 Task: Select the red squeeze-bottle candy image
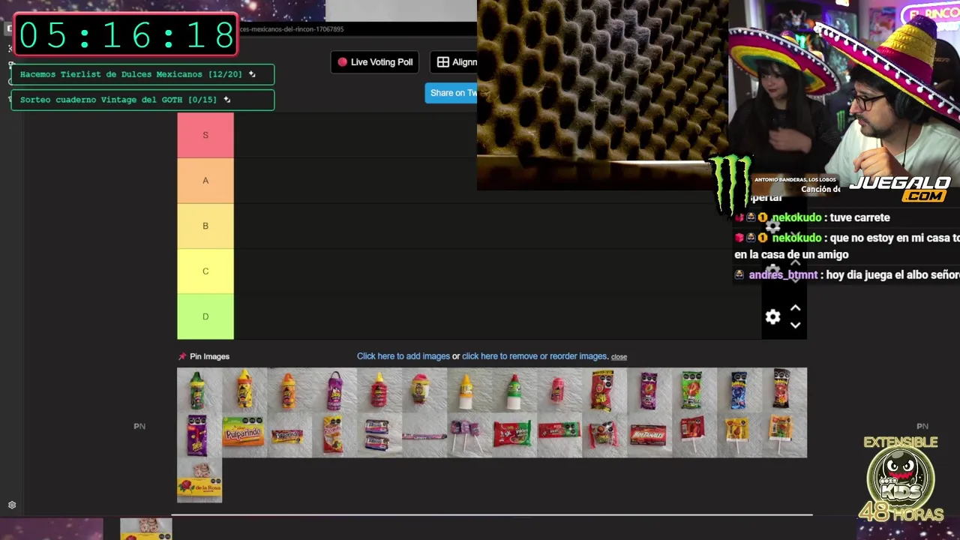379,390
